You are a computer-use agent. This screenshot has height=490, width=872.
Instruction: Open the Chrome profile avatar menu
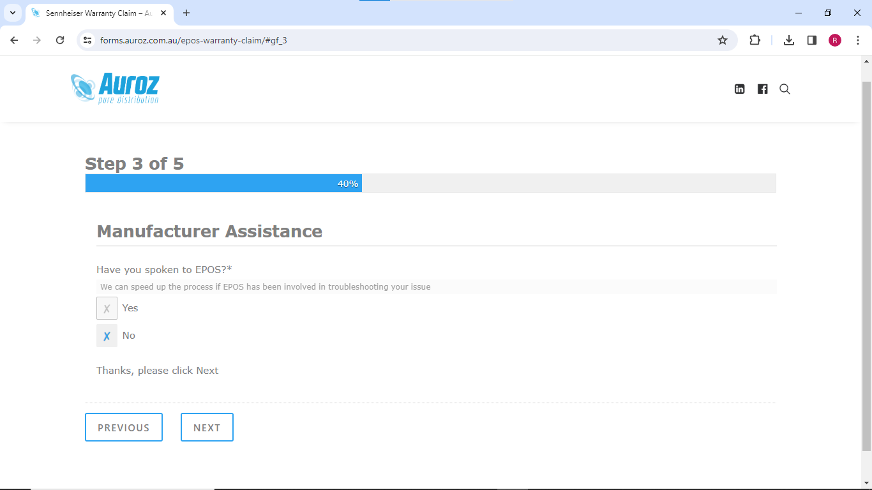click(835, 40)
